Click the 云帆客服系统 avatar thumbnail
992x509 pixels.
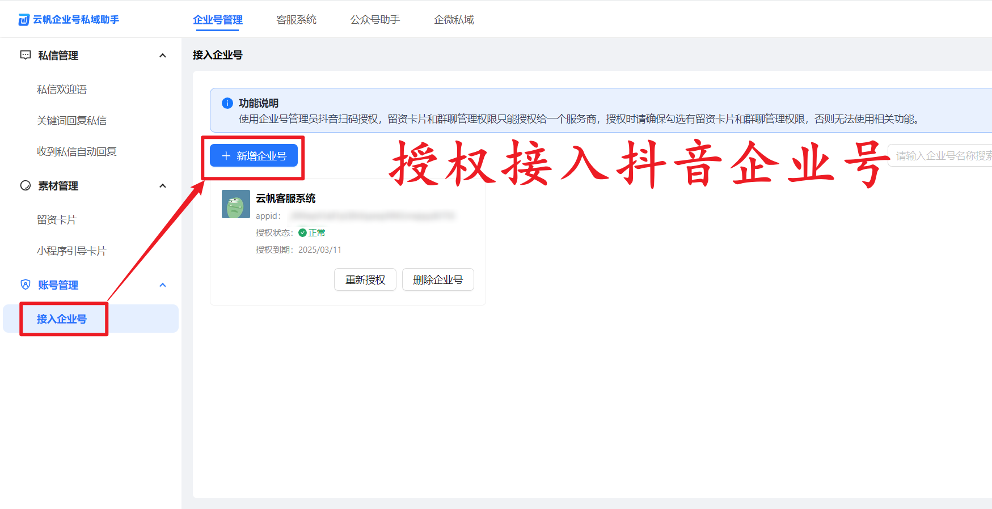[x=236, y=204]
